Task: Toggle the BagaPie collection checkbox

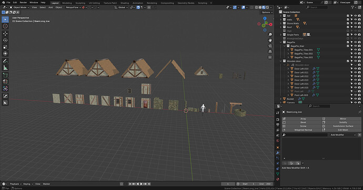Action: (348, 42)
